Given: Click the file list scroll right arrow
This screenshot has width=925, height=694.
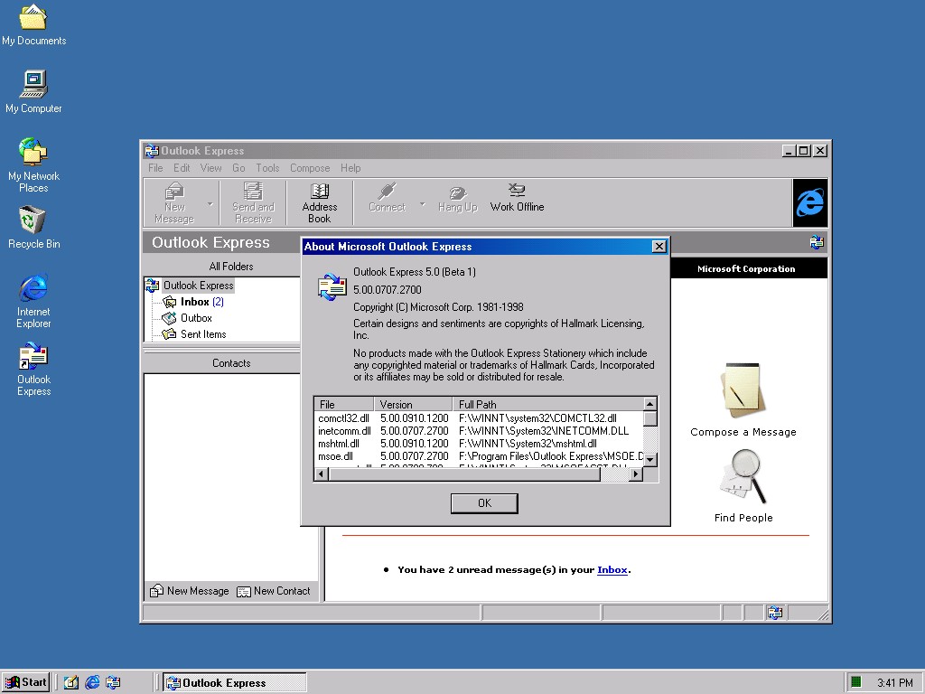Looking at the screenshot, I should click(x=636, y=474).
